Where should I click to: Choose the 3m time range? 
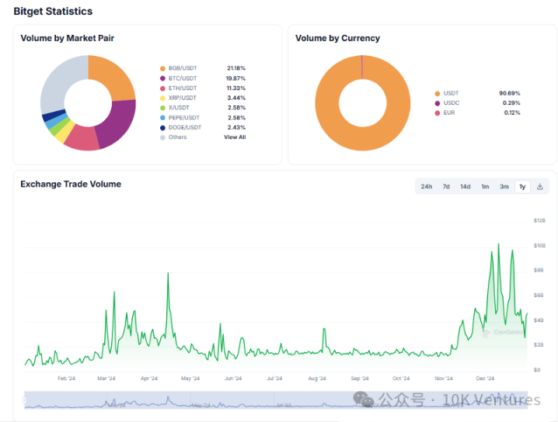tap(504, 186)
